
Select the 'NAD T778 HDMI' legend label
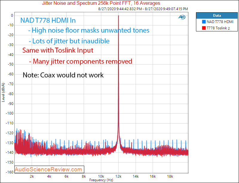[220, 22]
